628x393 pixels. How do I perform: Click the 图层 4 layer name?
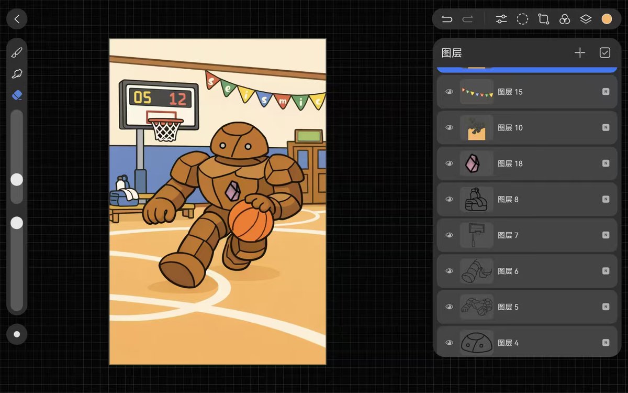[x=508, y=343]
